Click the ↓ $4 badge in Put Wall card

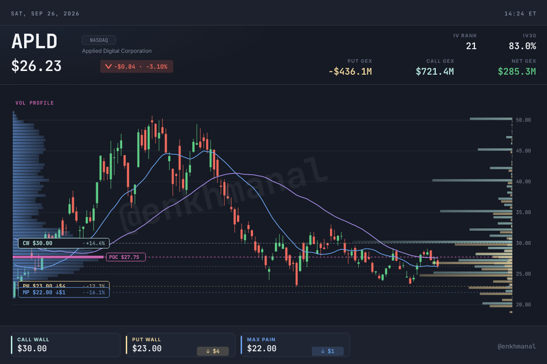pyautogui.click(x=213, y=351)
